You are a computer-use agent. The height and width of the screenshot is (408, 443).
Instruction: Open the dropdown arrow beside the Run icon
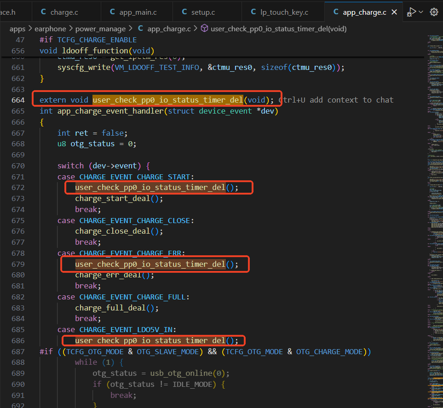(421, 12)
